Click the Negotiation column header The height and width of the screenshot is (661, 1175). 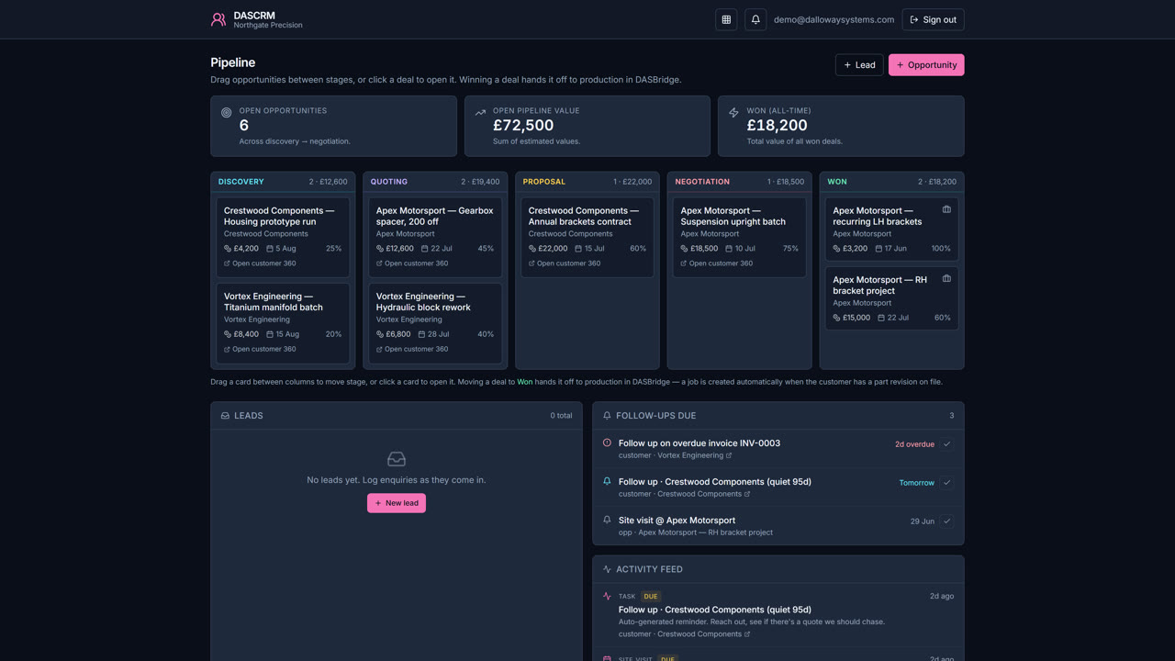740,182
